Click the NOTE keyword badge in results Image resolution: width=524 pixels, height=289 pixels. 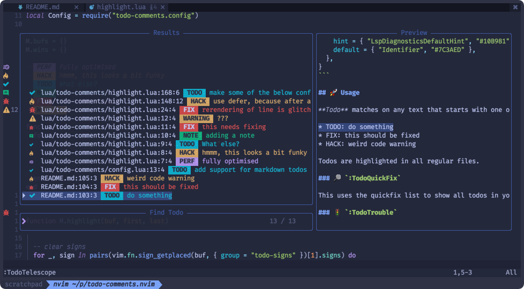pyautogui.click(x=191, y=135)
